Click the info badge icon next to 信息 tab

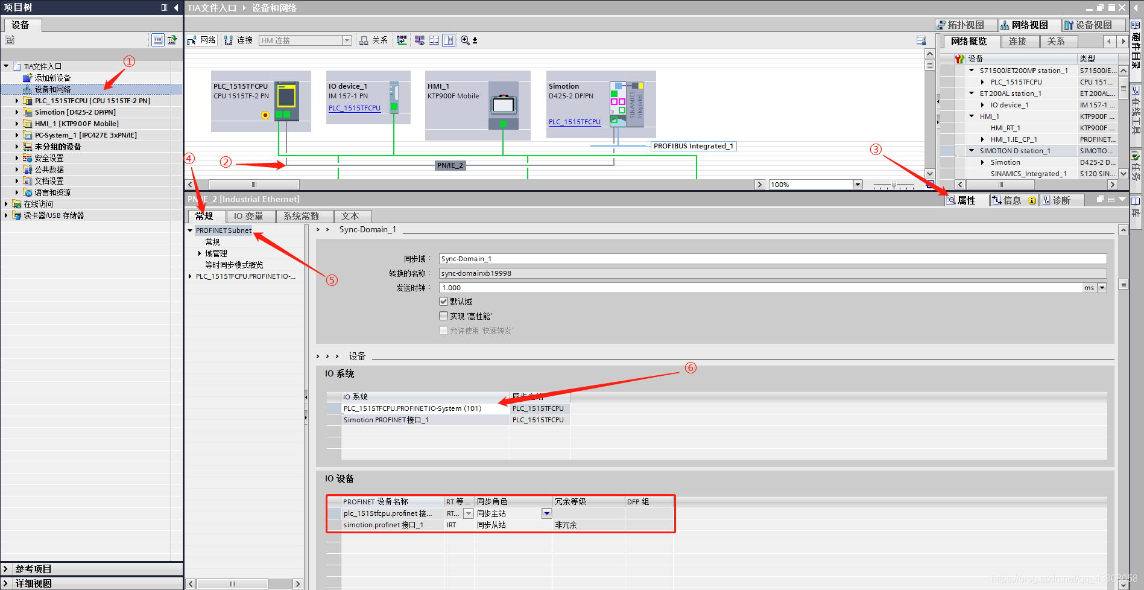[x=1032, y=200]
